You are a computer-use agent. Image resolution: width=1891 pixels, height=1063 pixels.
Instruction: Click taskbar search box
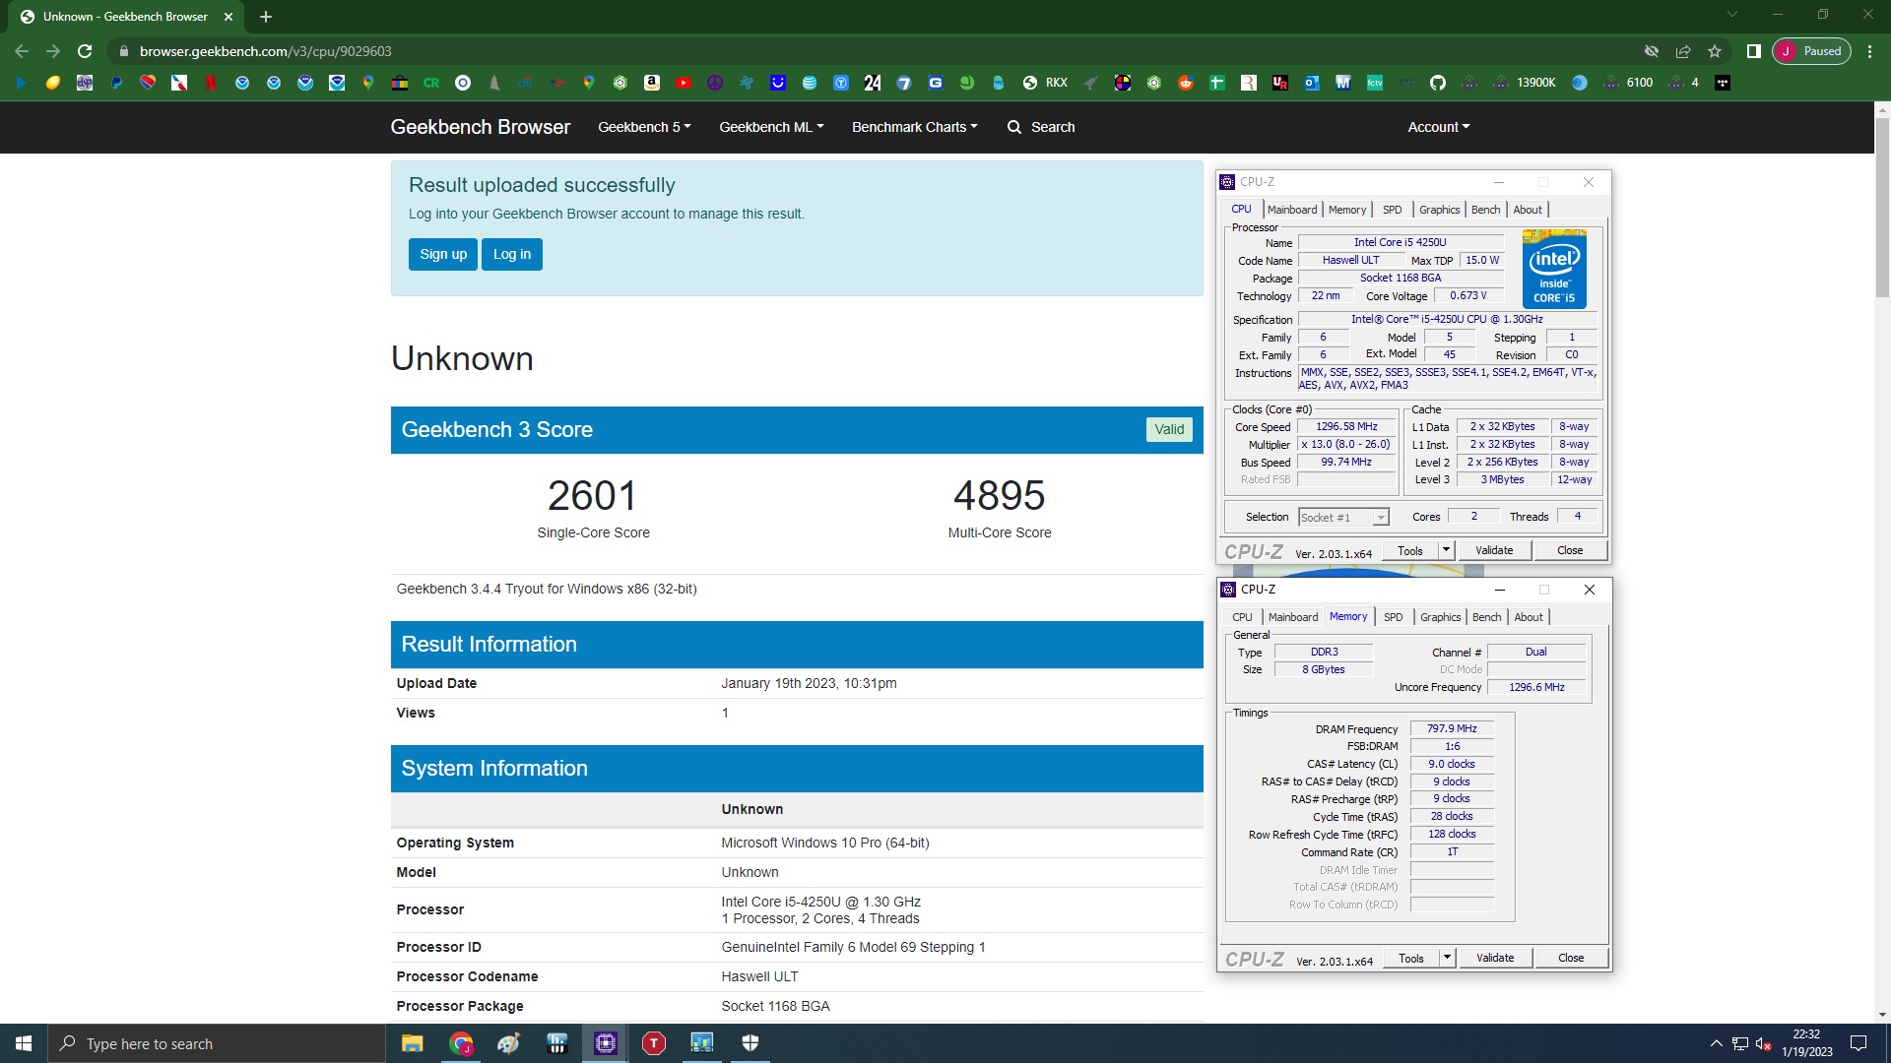point(217,1043)
